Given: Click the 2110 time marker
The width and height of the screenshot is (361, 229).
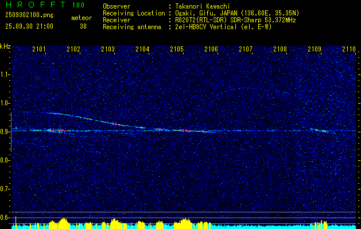Looking at the screenshot, I should coord(348,50).
